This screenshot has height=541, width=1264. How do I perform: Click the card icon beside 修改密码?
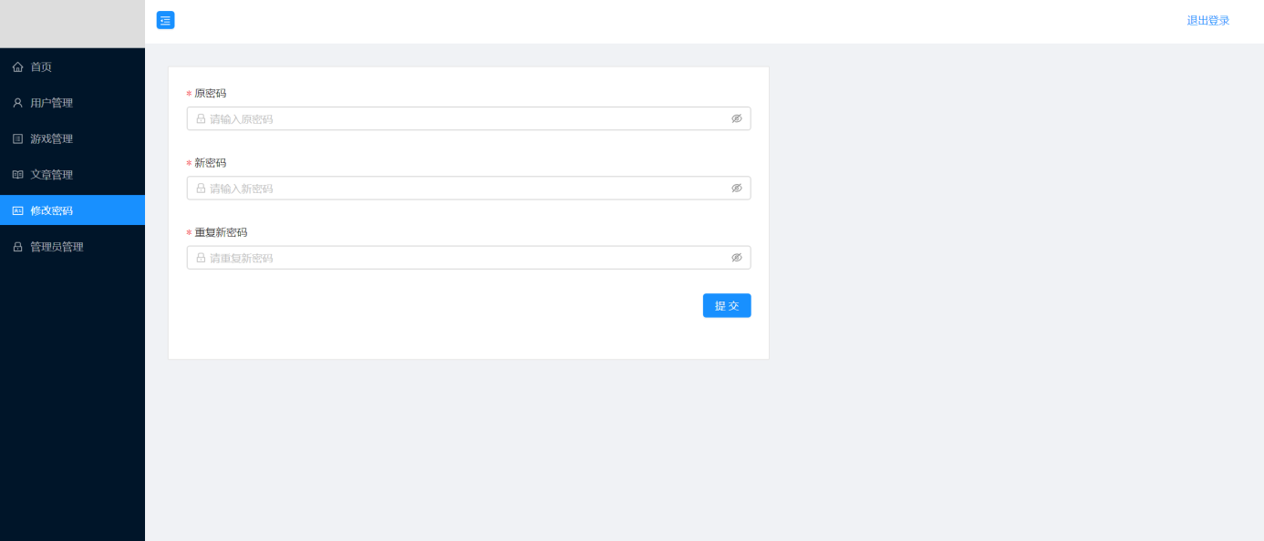coord(17,210)
